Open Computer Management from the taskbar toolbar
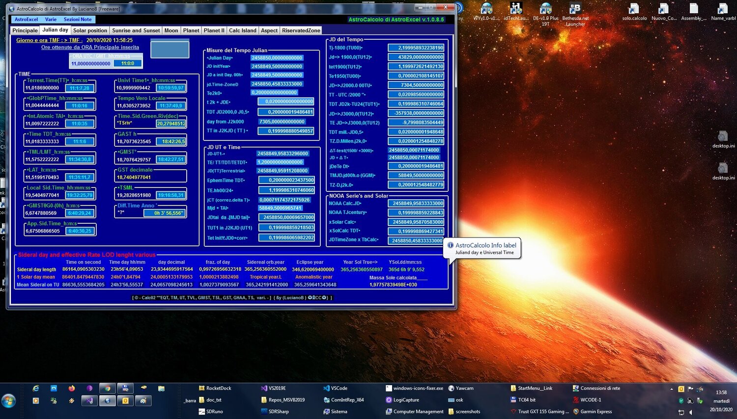Image resolution: width=737 pixels, height=419 pixels. [x=415, y=412]
